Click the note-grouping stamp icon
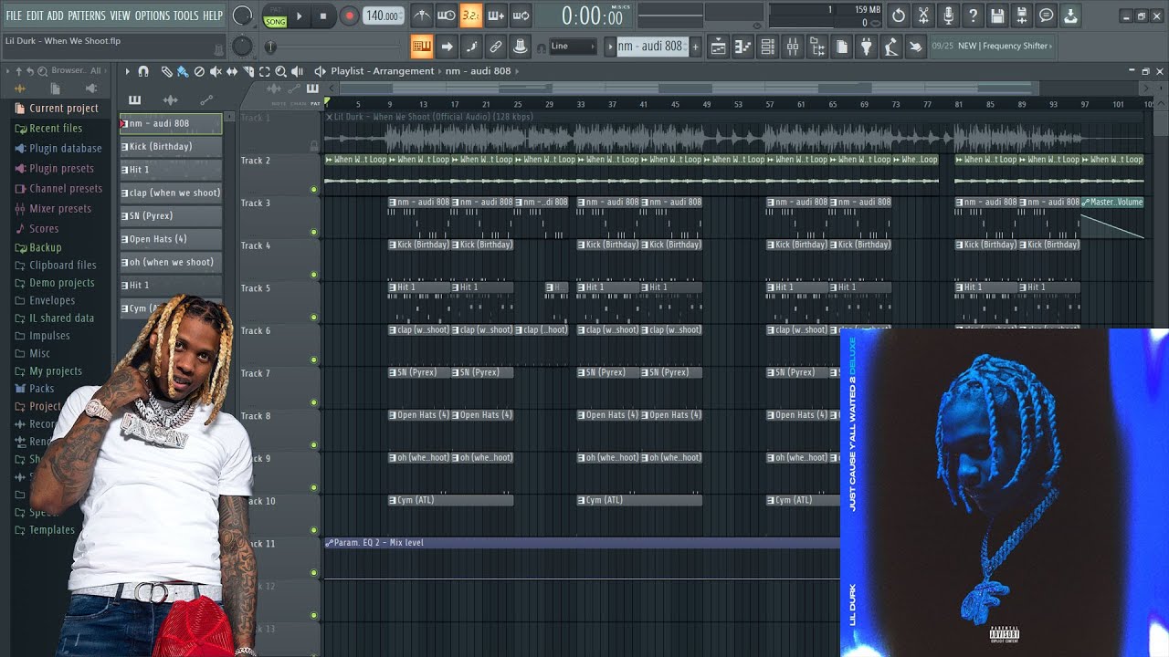 [x=520, y=47]
